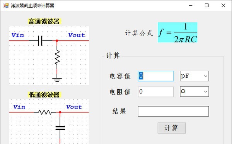This screenshot has width=232, height=144.
Task: Open the Ω resistance unit dropdown
Action: coord(194,92)
